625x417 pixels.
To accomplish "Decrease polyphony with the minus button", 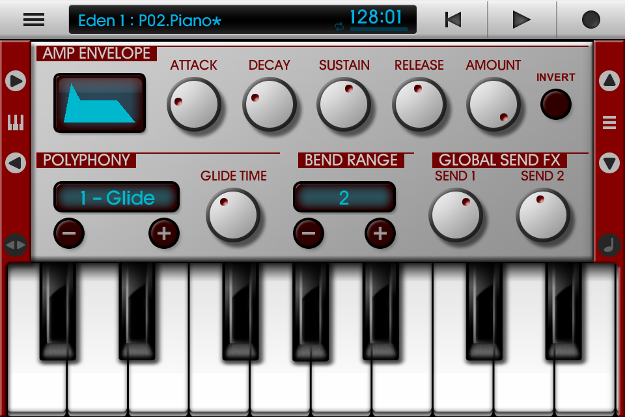I will [x=69, y=233].
